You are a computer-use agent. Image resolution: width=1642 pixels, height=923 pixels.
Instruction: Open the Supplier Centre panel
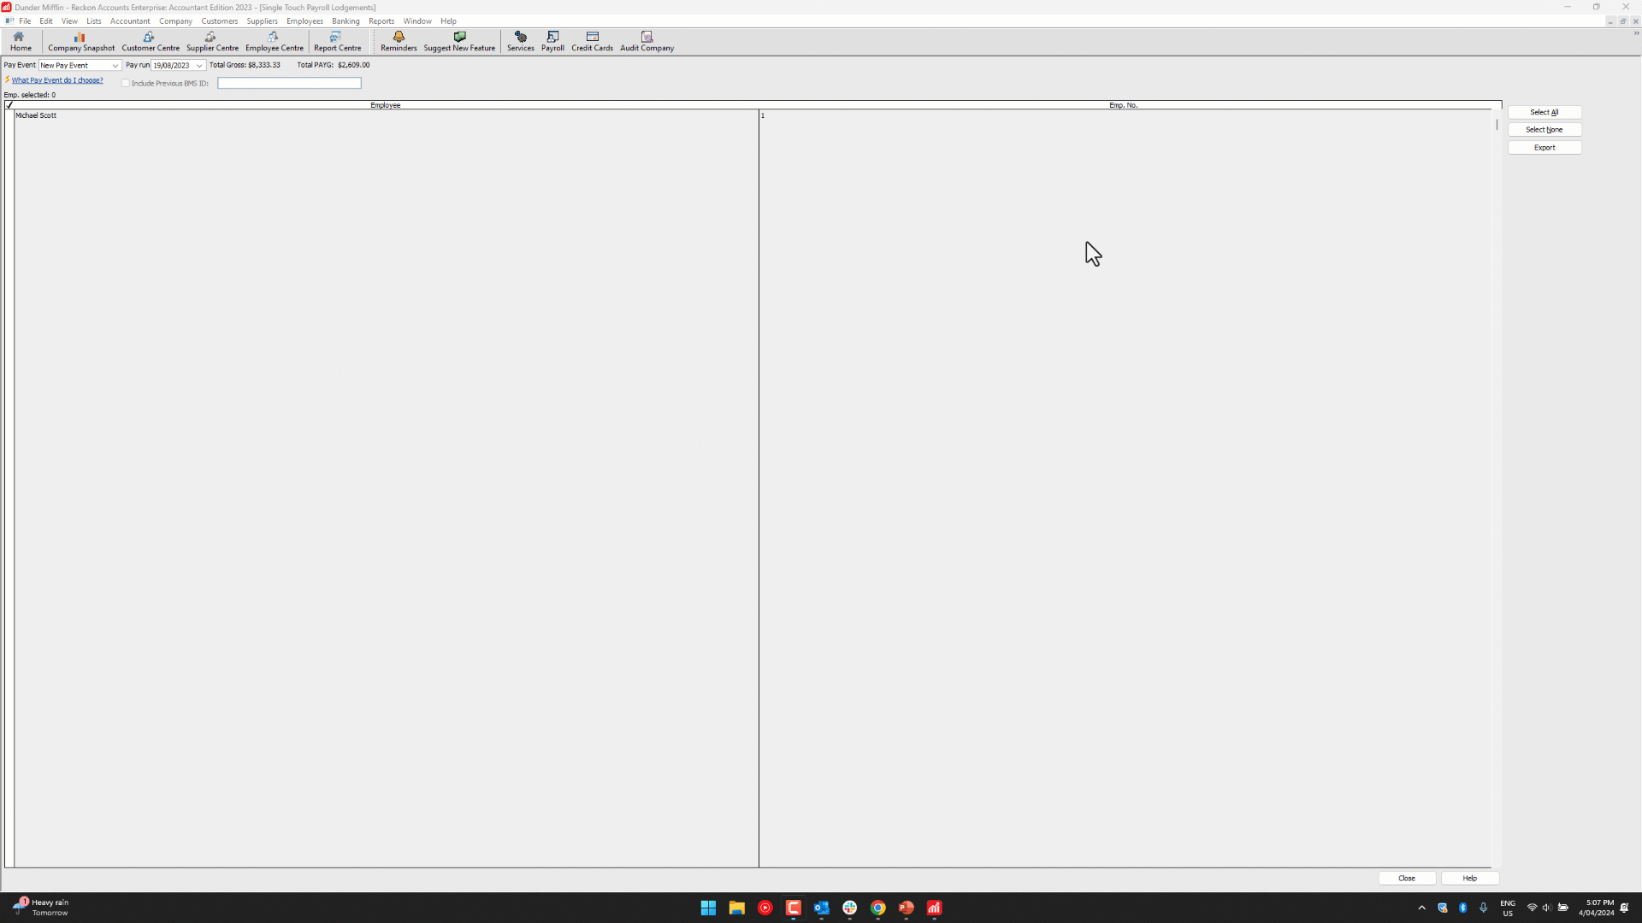point(212,40)
